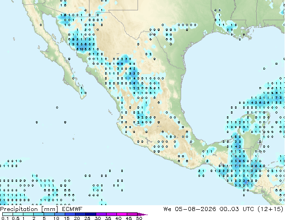Click the 1–2 mm legend color swatch
Screen dimensions: 285x220
tap(28, 214)
